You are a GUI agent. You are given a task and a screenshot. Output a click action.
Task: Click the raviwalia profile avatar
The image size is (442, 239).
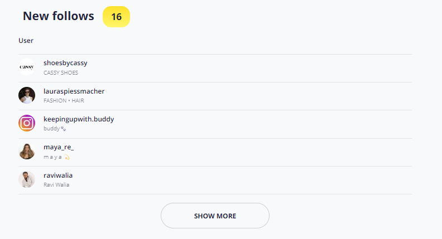(27, 179)
